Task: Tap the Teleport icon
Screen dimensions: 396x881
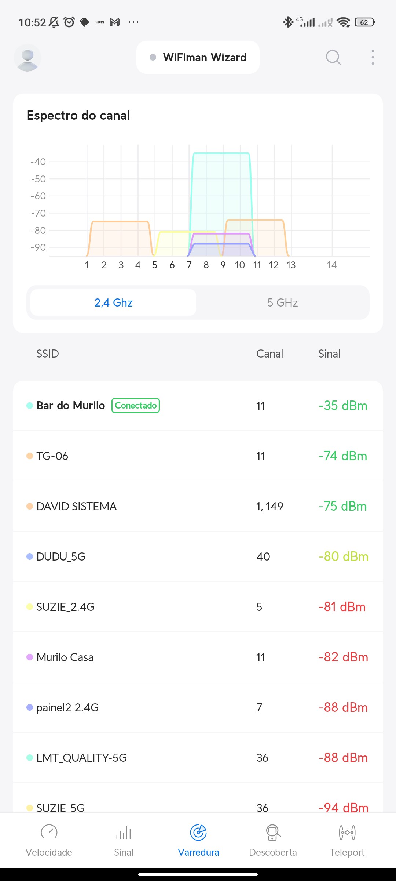Action: point(347,832)
